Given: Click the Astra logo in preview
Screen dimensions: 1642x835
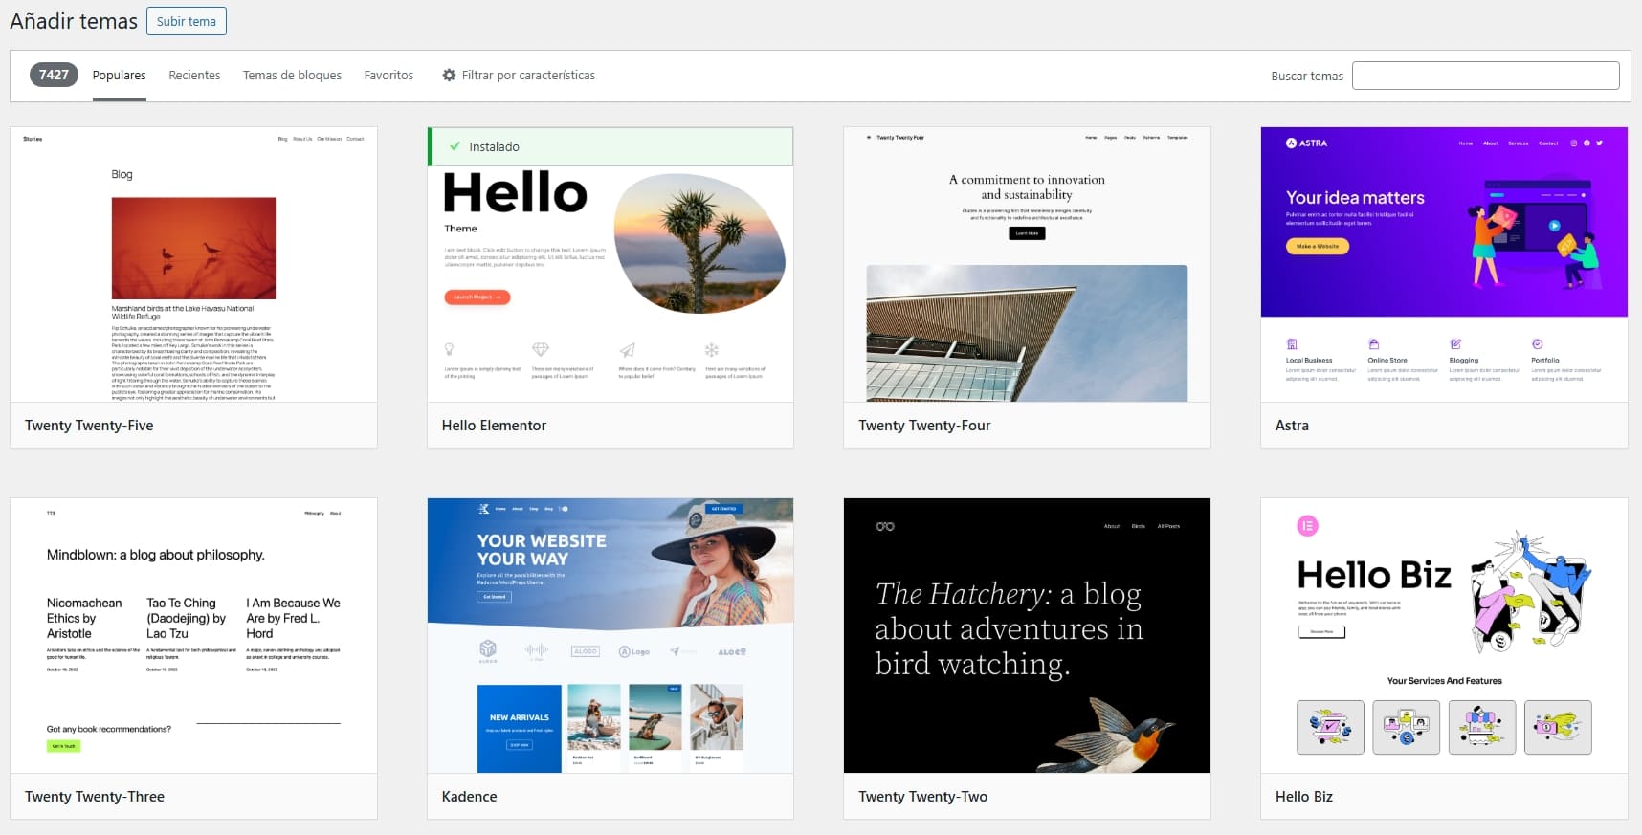Looking at the screenshot, I should point(1307,143).
